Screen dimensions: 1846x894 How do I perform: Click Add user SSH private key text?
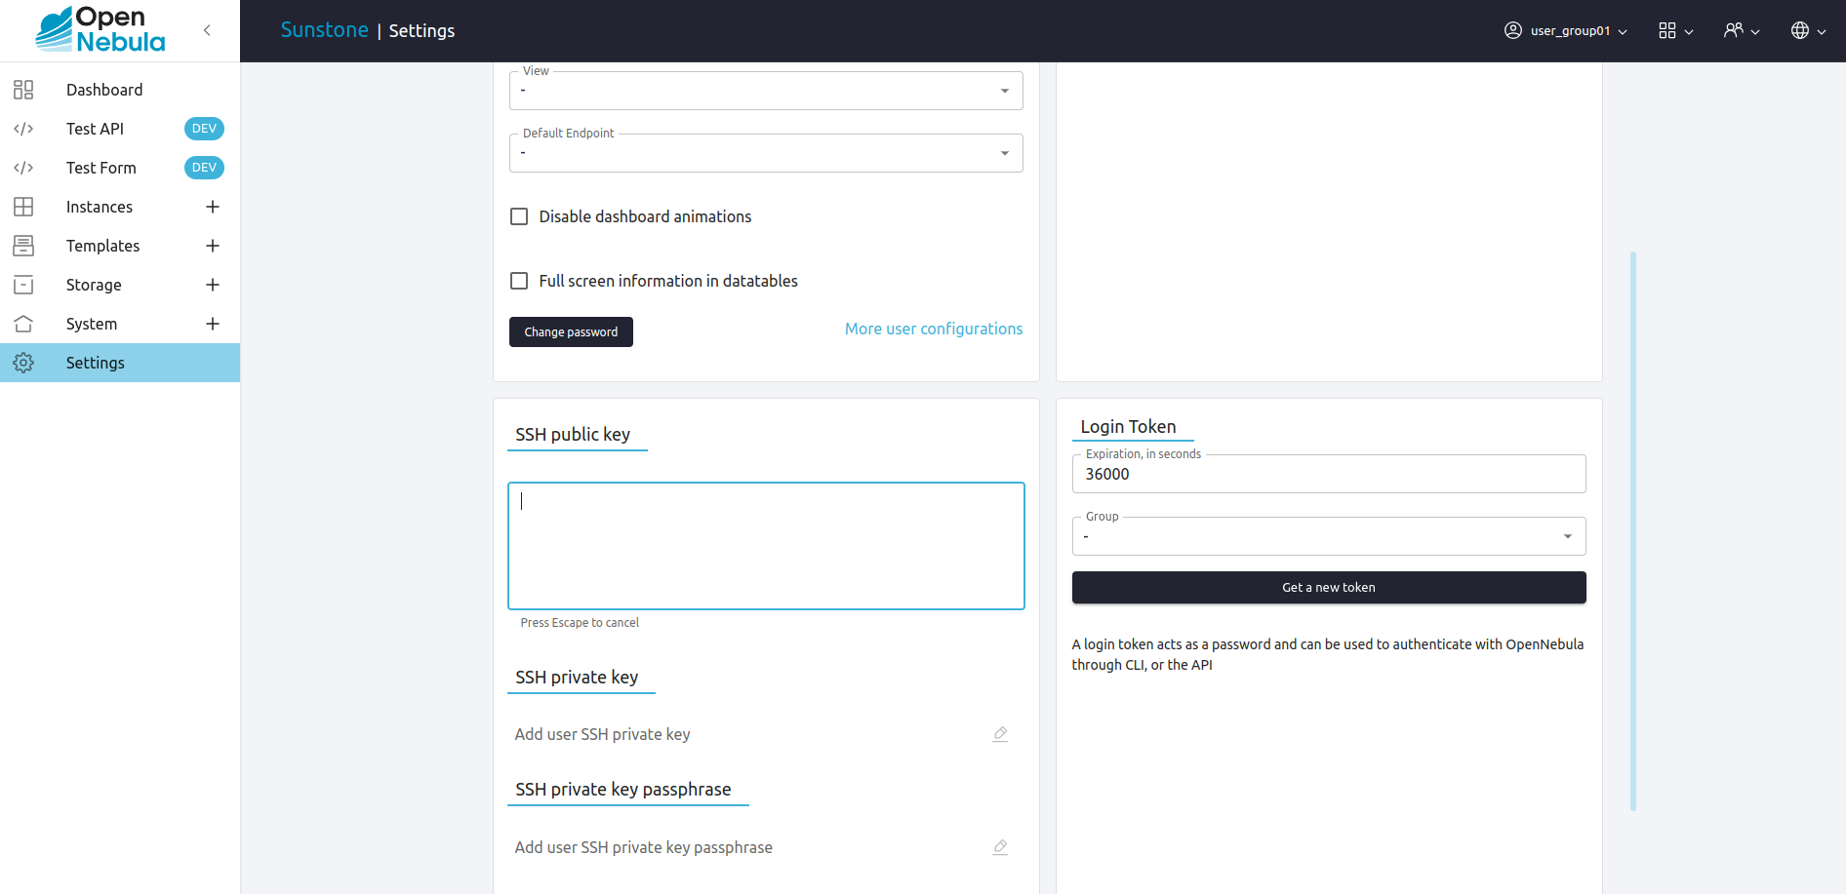coord(602,734)
